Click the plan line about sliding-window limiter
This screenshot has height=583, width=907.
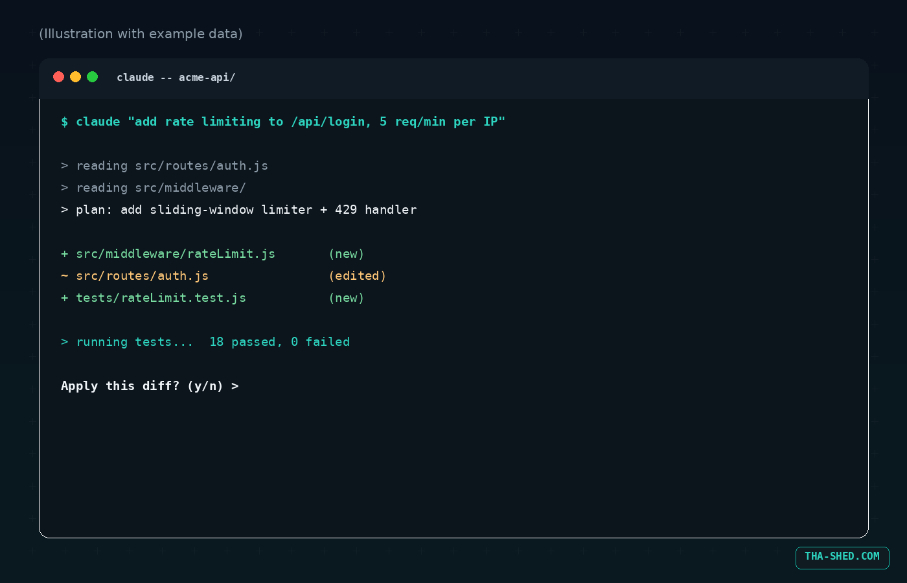(239, 210)
